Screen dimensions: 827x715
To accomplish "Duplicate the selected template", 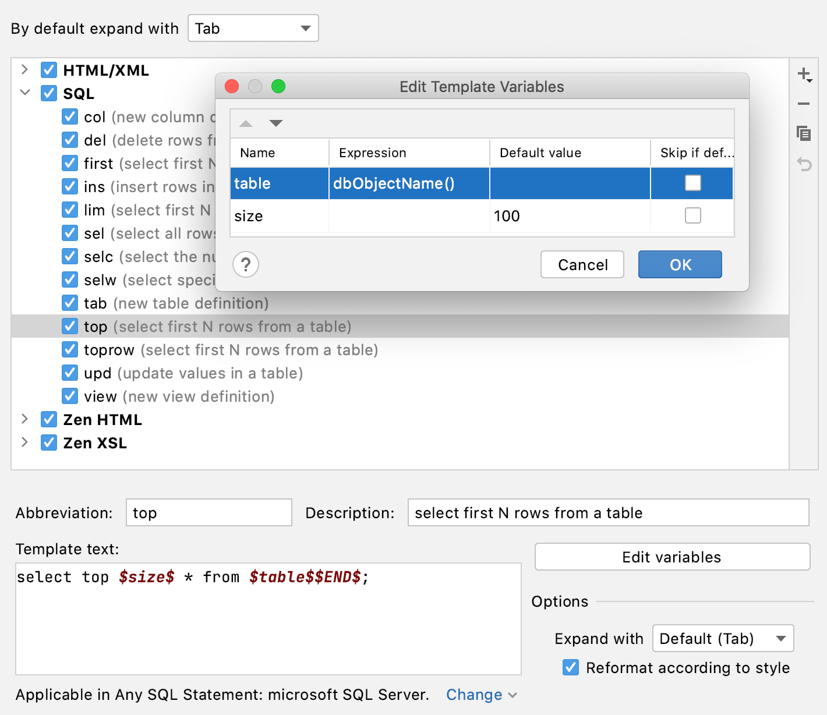I will tap(804, 134).
